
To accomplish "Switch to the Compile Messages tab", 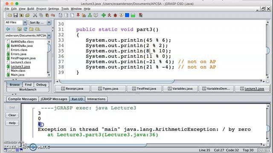I will pyautogui.click(x=23, y=99).
